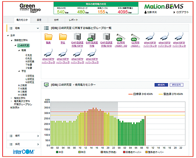Click the power monitor chart icon

46,85
